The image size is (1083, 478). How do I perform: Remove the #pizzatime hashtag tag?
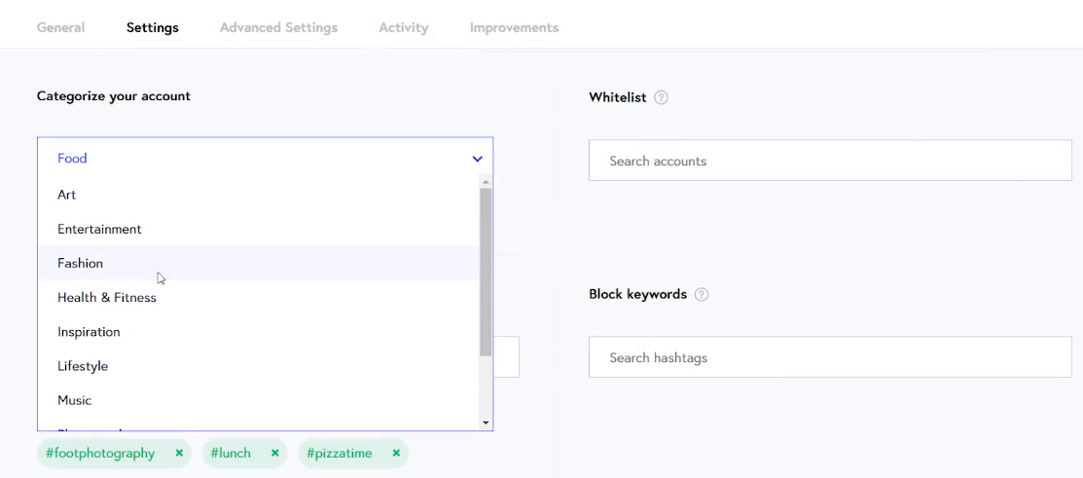pos(396,453)
